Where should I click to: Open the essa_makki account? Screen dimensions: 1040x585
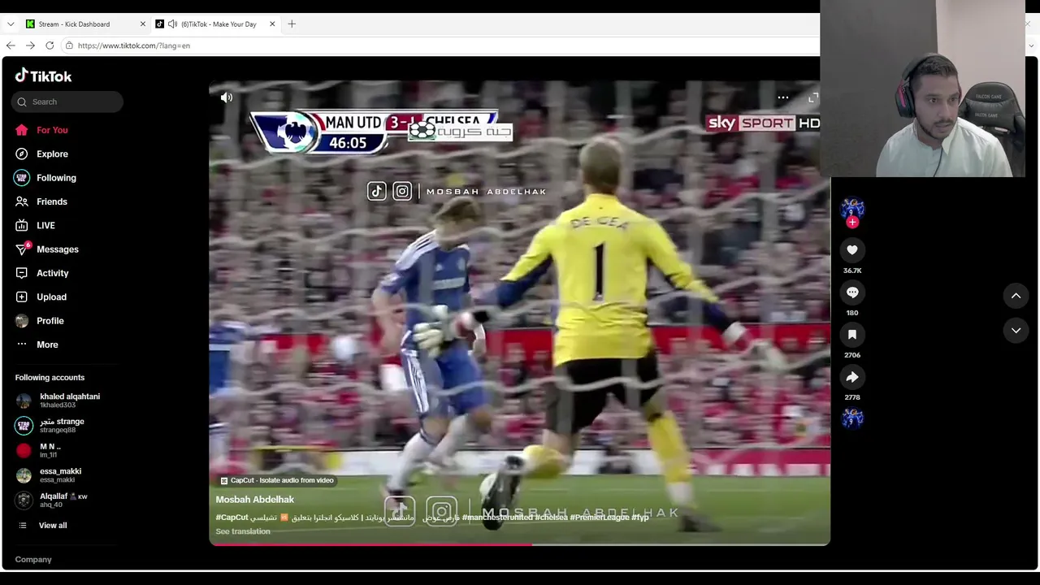click(48, 475)
